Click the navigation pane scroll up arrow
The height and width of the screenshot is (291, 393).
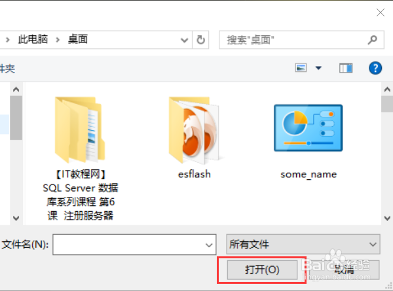point(16,90)
